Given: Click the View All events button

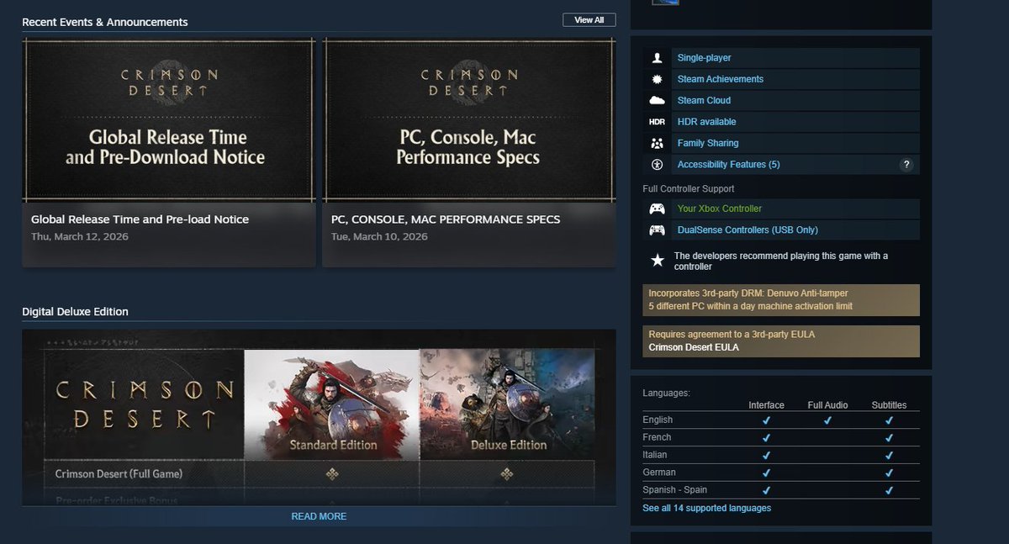Looking at the screenshot, I should [589, 19].
